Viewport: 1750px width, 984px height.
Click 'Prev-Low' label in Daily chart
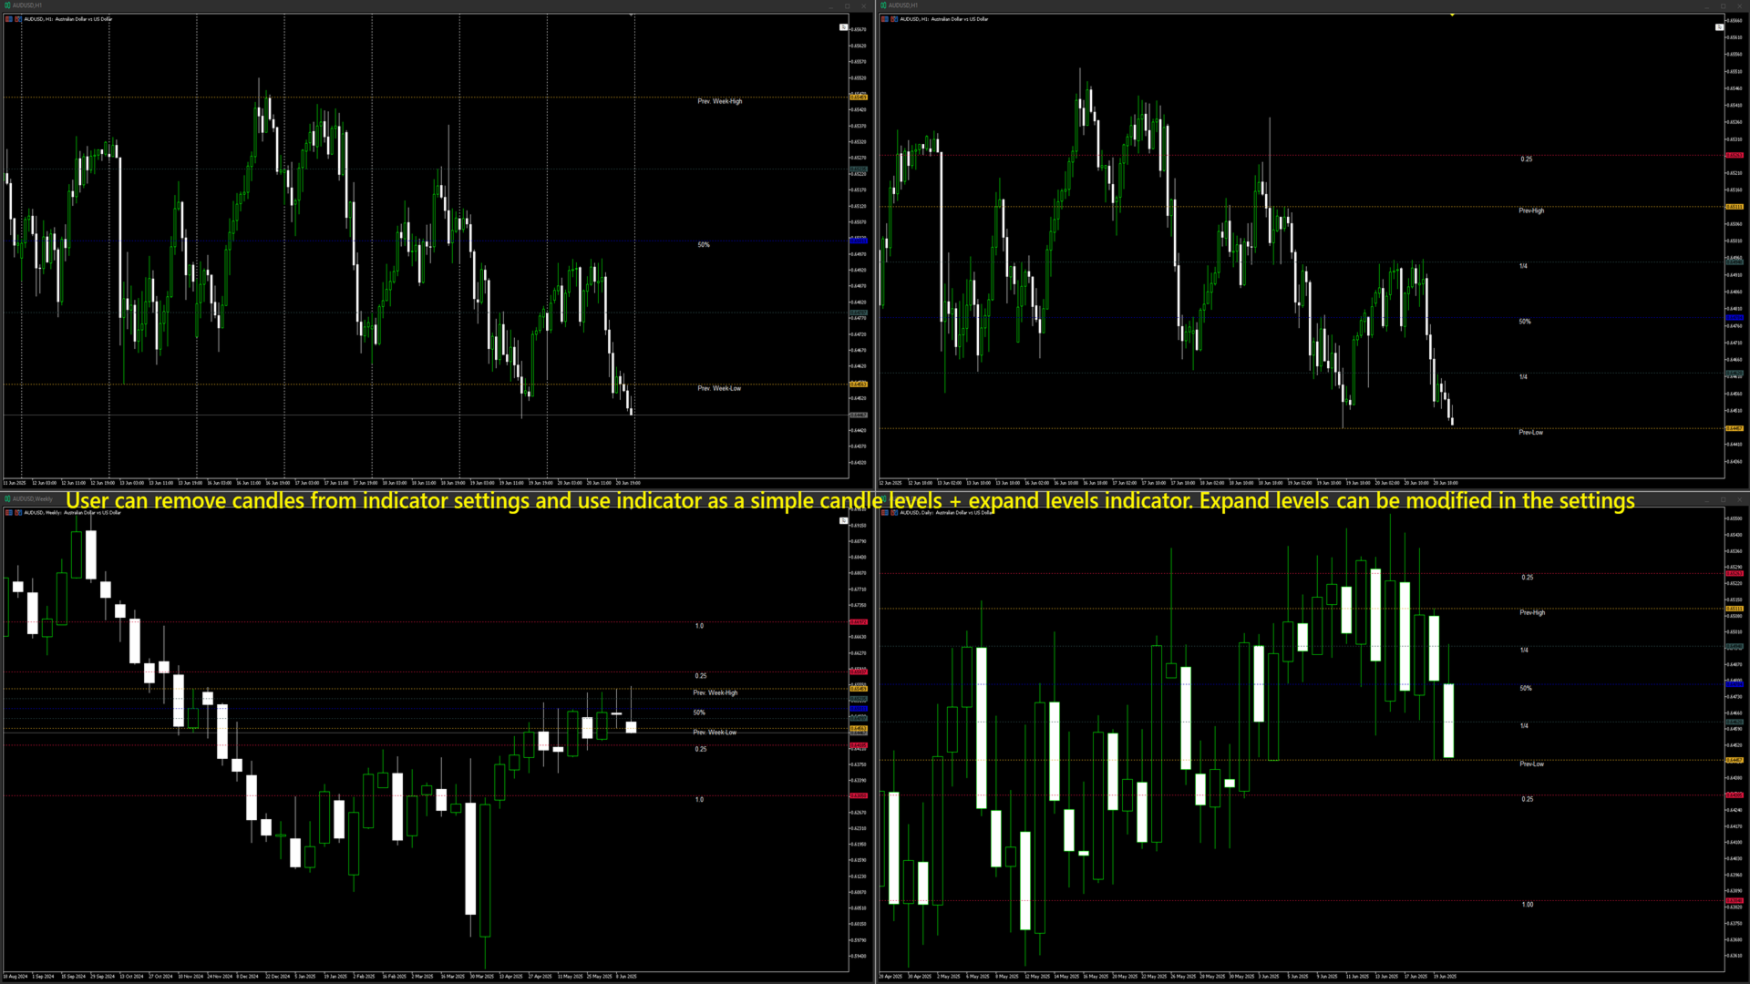click(x=1531, y=764)
